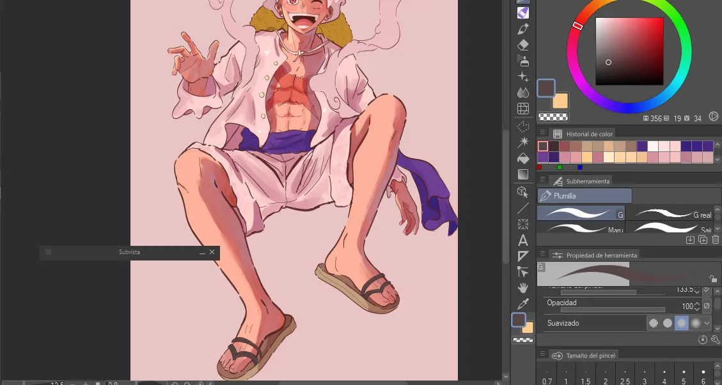Viewport: 722px width, 385px height.
Task: Select the Fill bucket tool
Action: [522, 159]
